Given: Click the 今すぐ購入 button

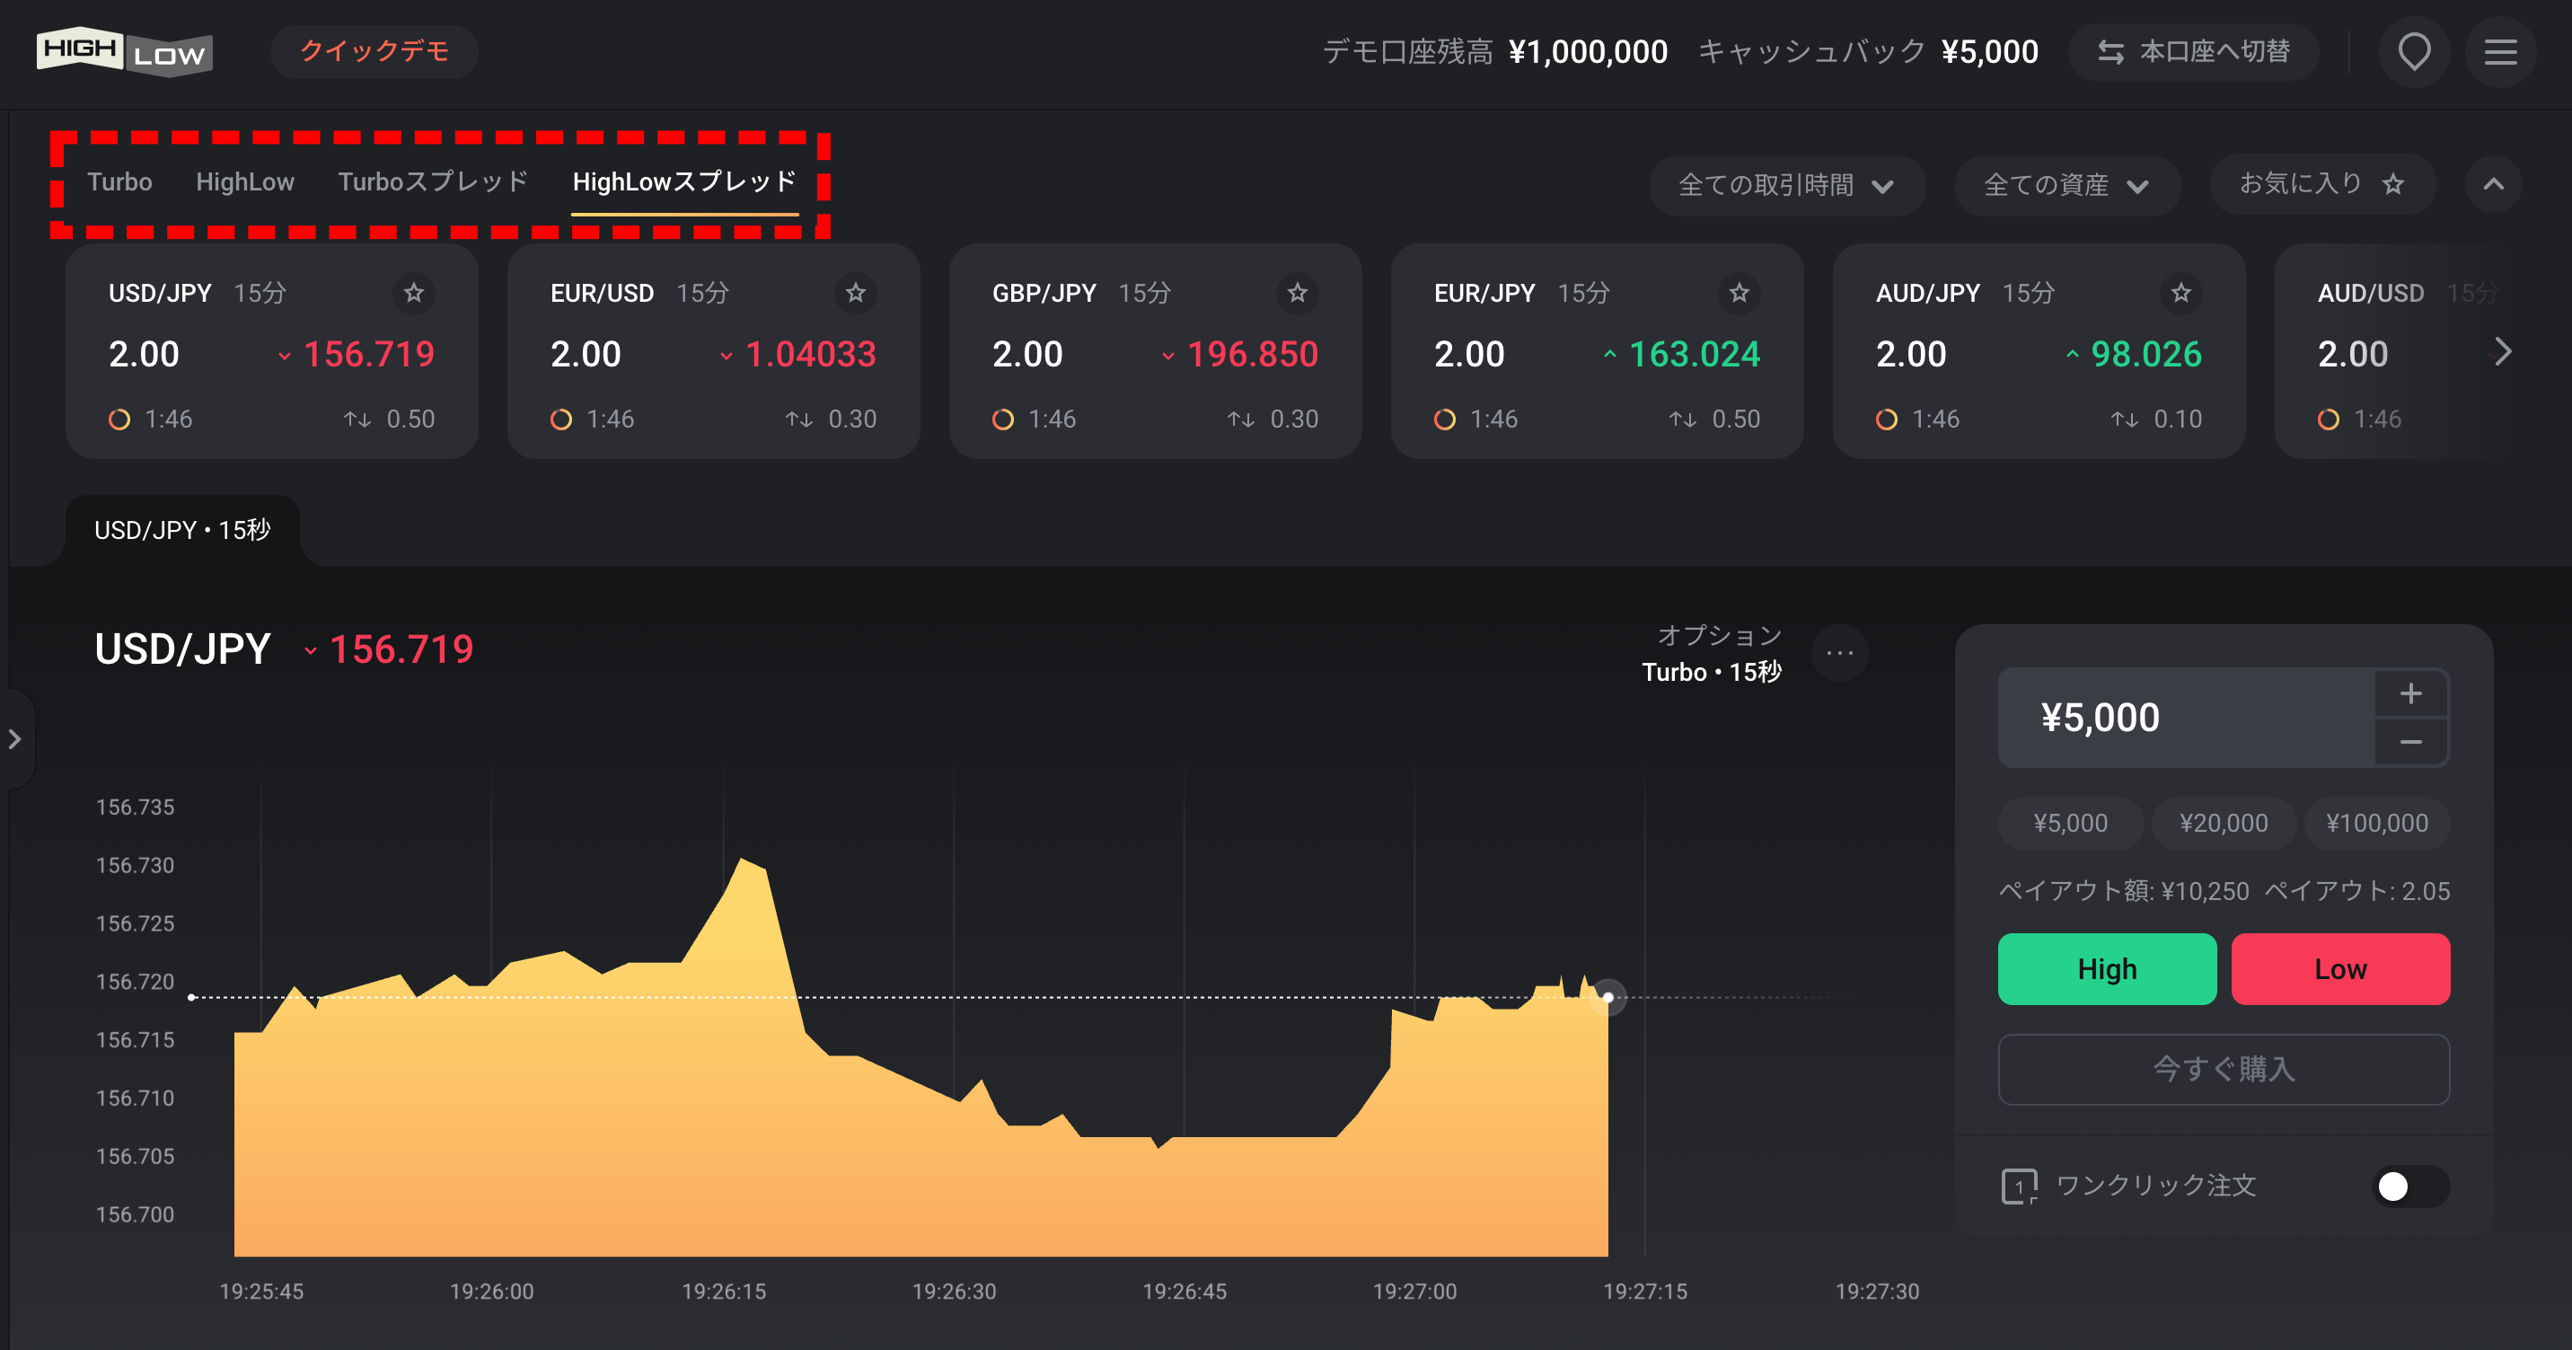Looking at the screenshot, I should point(2224,1070).
